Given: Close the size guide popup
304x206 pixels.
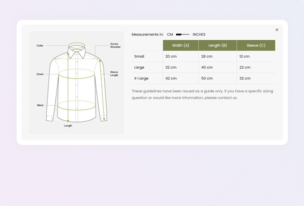Looking at the screenshot, I should tap(277, 30).
